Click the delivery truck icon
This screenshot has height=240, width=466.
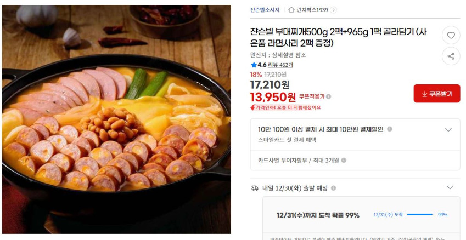coord(255,188)
